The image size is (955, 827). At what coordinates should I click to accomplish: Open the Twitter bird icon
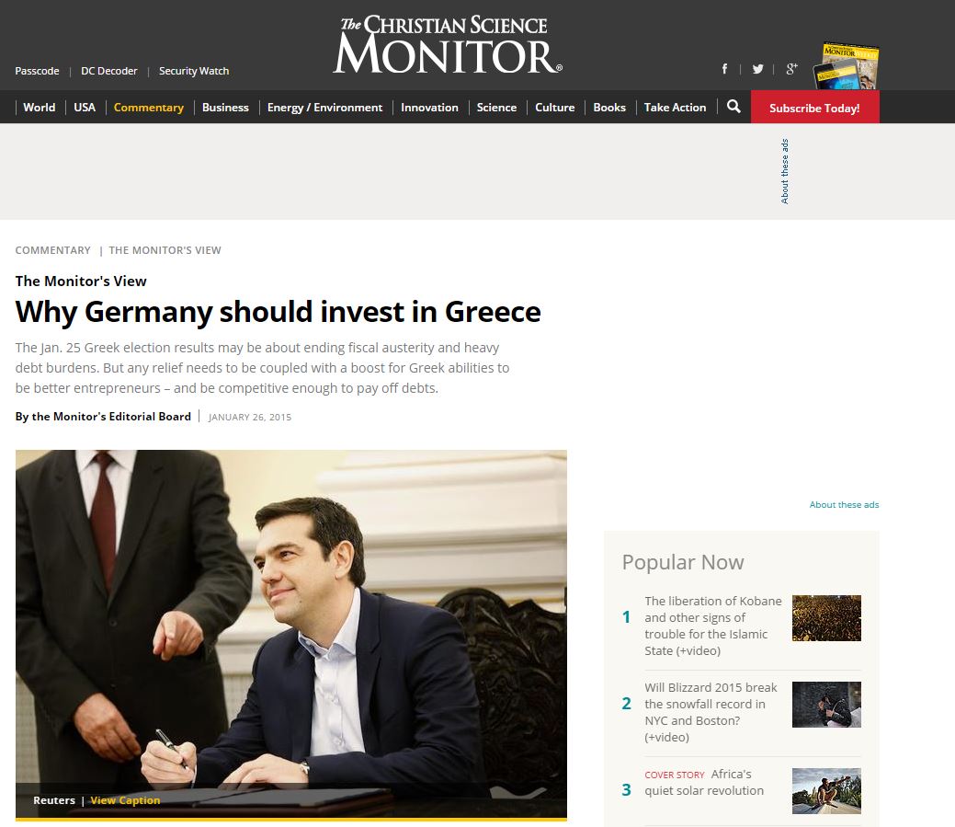tap(757, 69)
